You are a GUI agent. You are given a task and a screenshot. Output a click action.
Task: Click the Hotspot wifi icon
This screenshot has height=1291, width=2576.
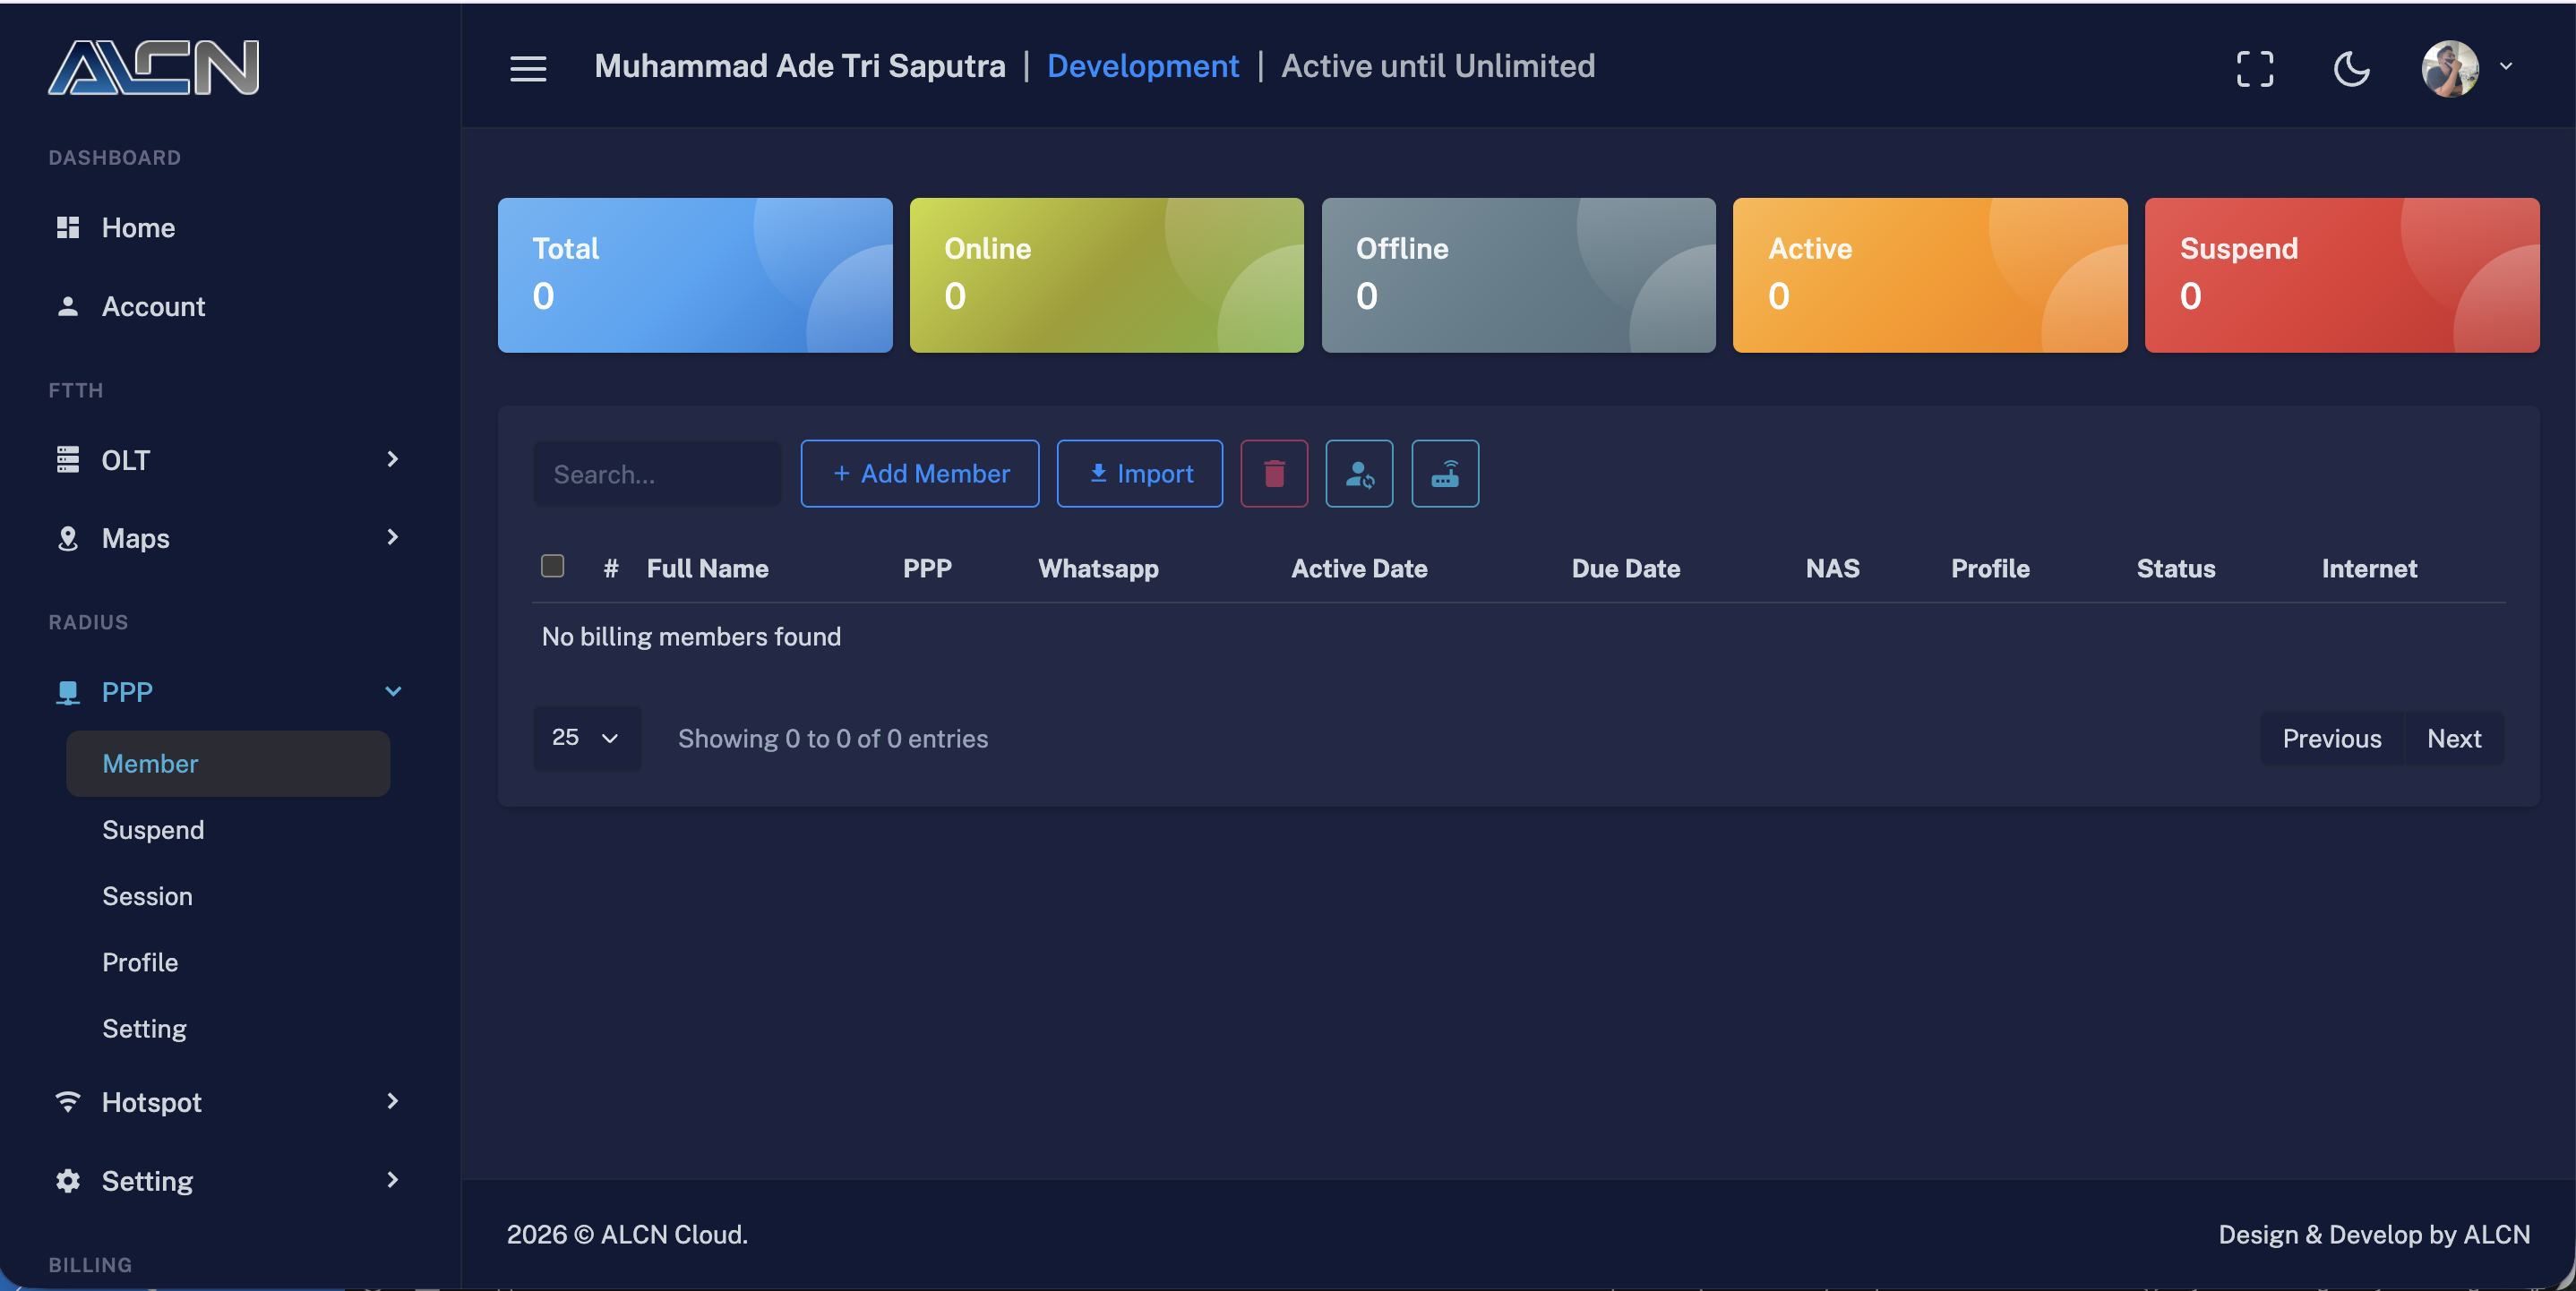67,1101
